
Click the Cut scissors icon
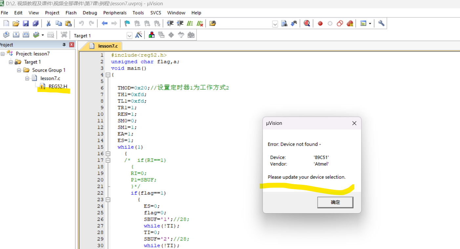point(49,23)
